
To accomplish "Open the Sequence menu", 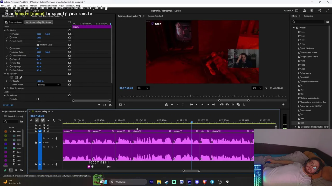I will tap(23, 5).
